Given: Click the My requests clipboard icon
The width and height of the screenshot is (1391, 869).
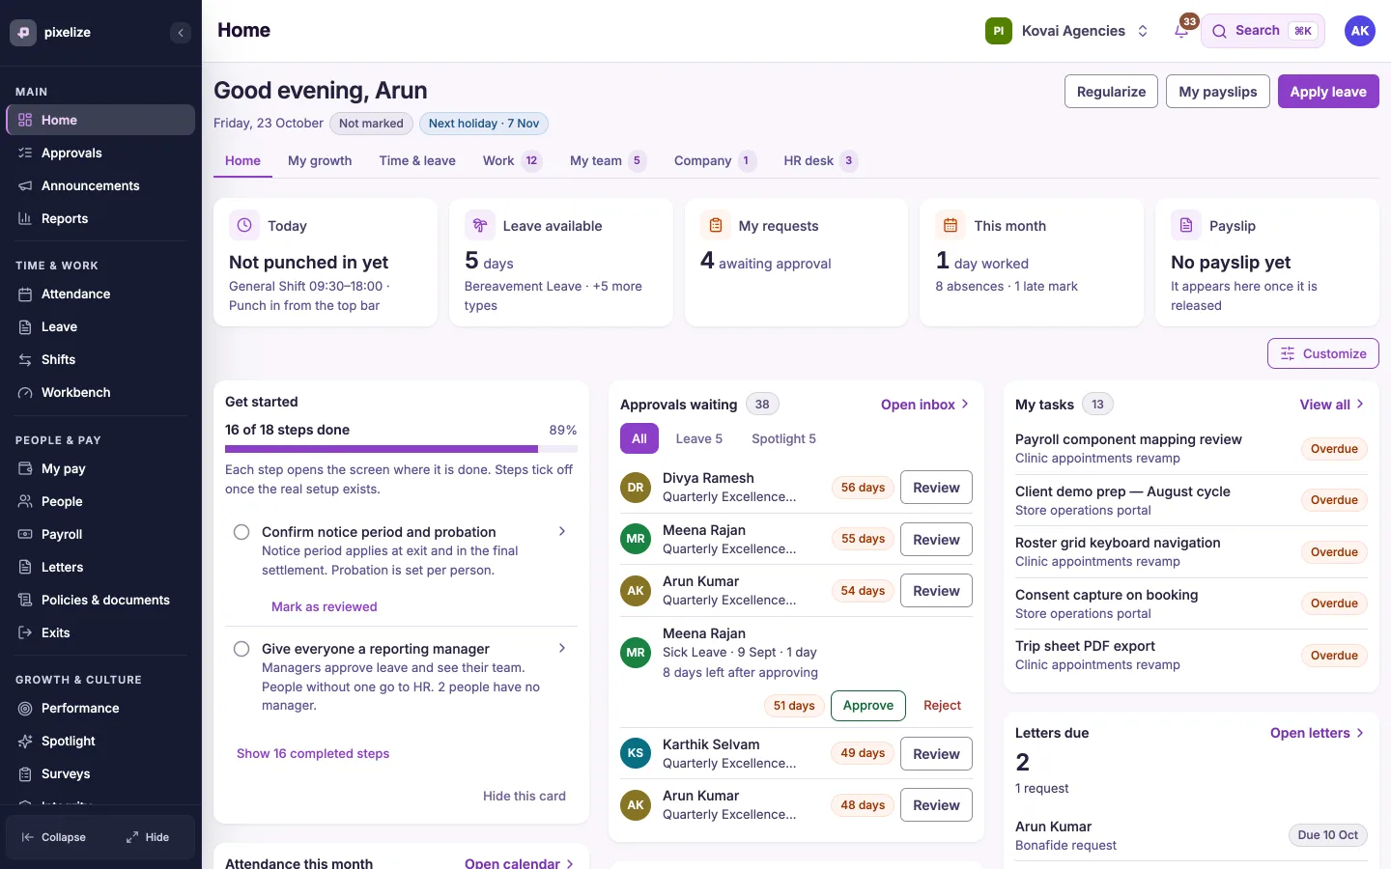Looking at the screenshot, I should tap(716, 225).
